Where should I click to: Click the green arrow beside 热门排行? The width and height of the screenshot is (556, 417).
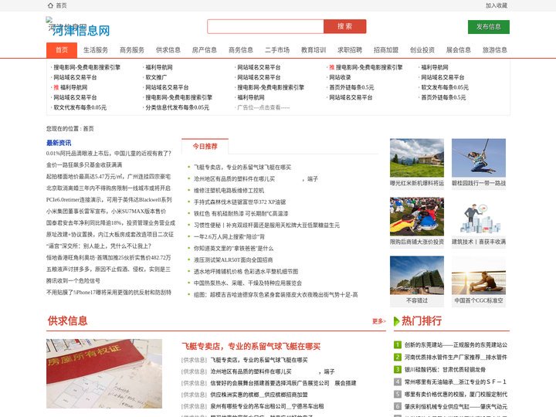(x=397, y=321)
